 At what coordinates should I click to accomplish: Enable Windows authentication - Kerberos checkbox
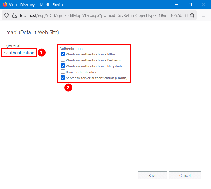click(63, 60)
